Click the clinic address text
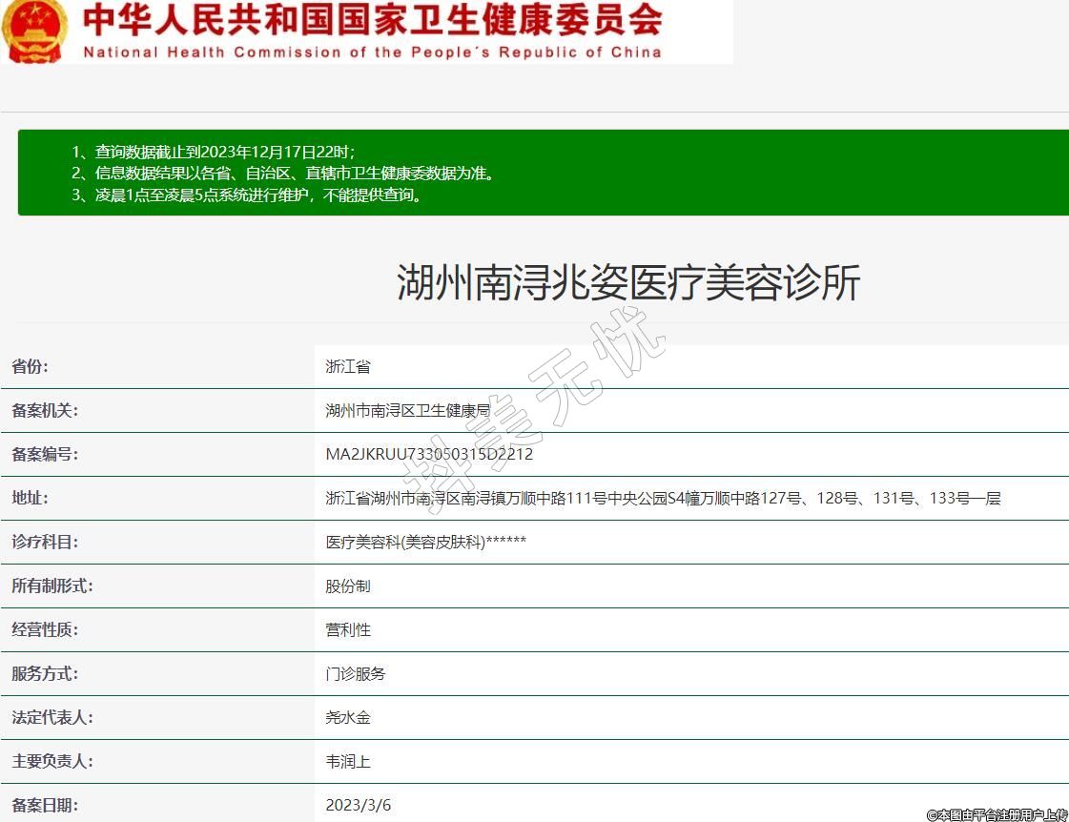This screenshot has height=822, width=1069. 663,498
